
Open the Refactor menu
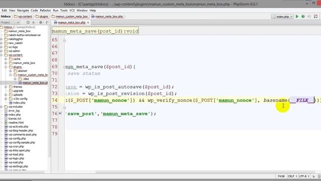(45, 10)
